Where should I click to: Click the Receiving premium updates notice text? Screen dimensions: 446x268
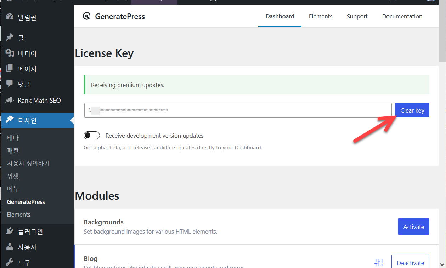tap(128, 85)
